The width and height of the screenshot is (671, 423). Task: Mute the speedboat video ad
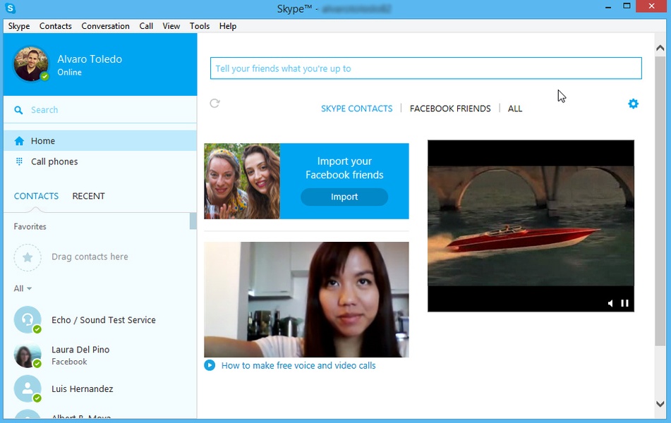tap(610, 303)
